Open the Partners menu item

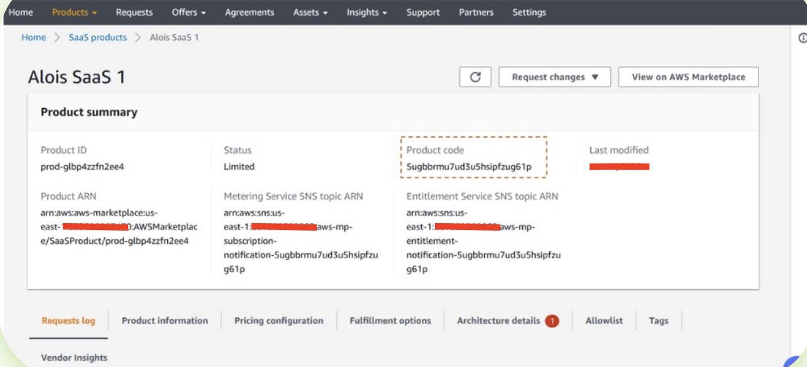476,12
